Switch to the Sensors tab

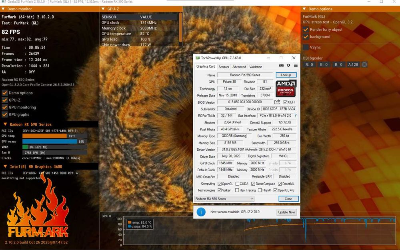[224, 67]
